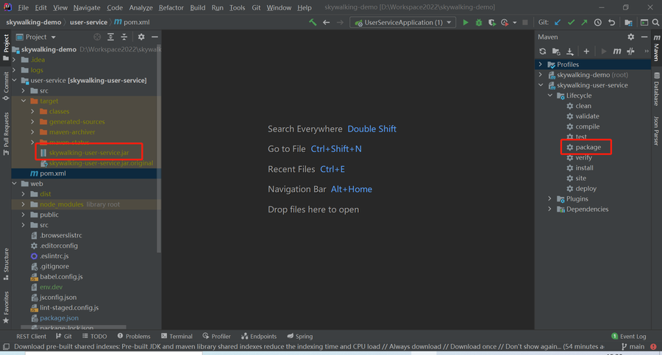
Task: Open Search Everywhere magnifier icon
Action: [655, 22]
